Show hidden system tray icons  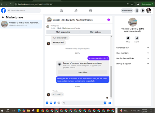[131, 111]
